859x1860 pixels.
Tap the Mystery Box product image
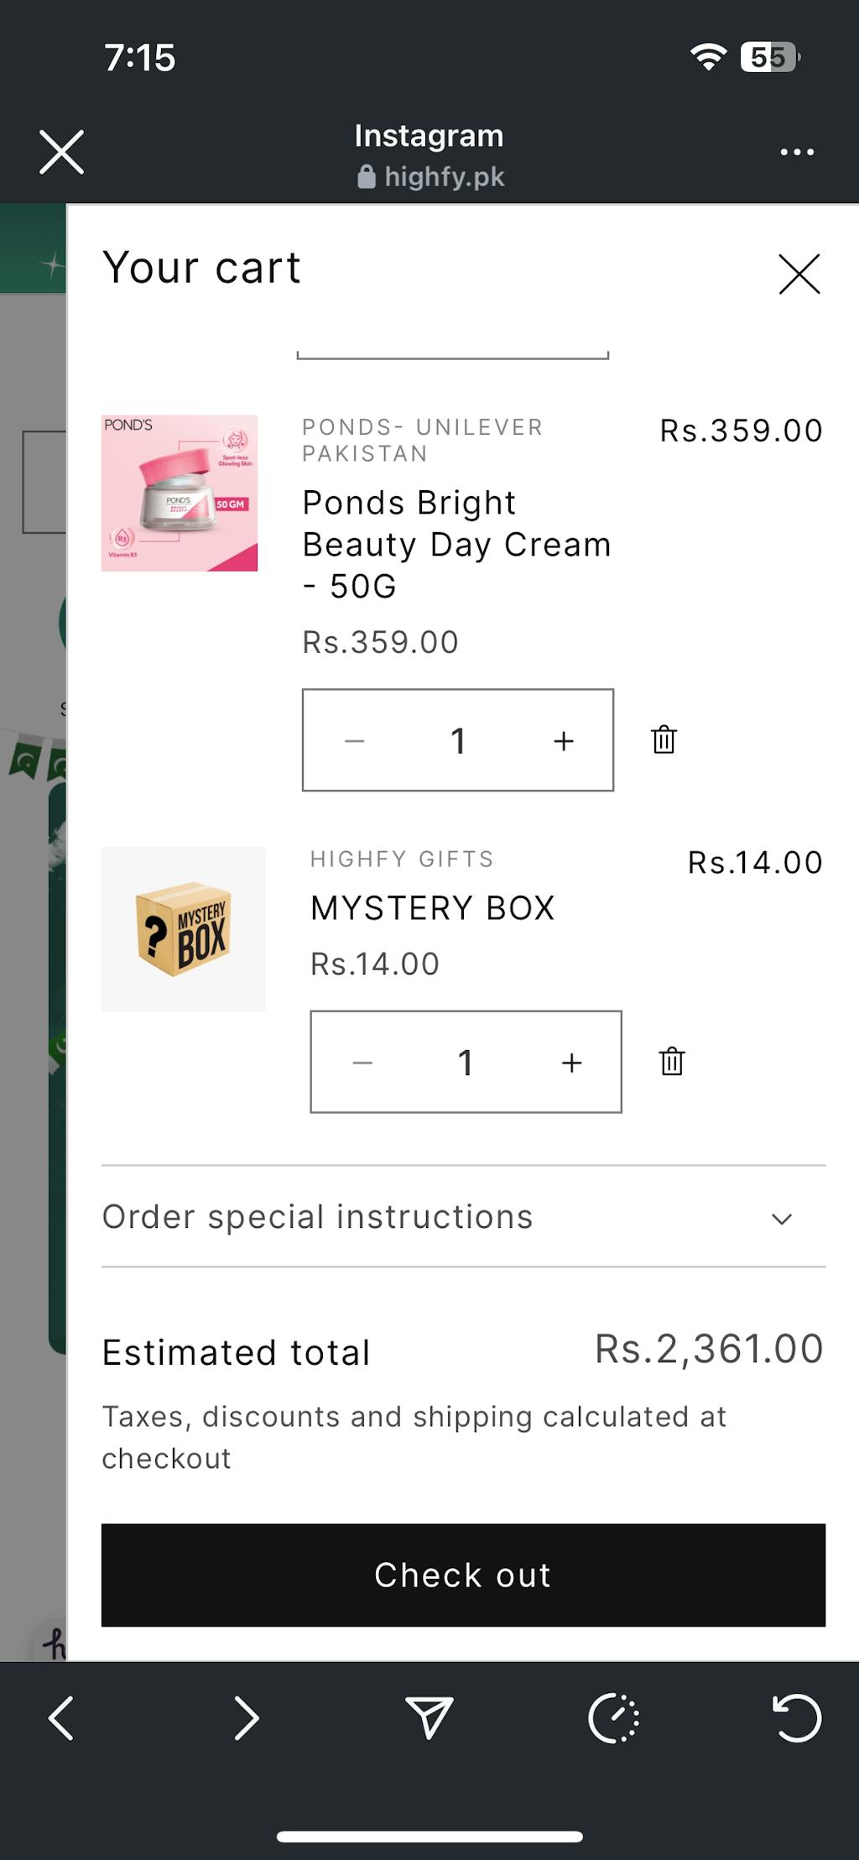tap(183, 928)
